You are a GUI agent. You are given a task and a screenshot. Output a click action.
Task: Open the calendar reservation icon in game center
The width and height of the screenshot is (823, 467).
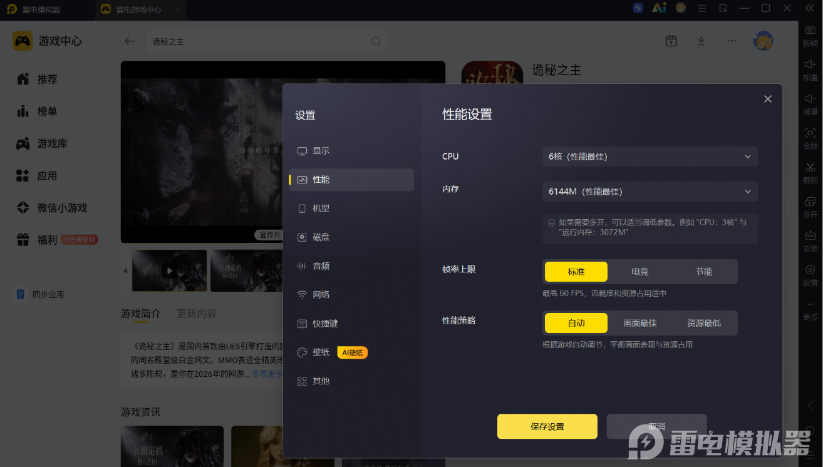tap(671, 41)
